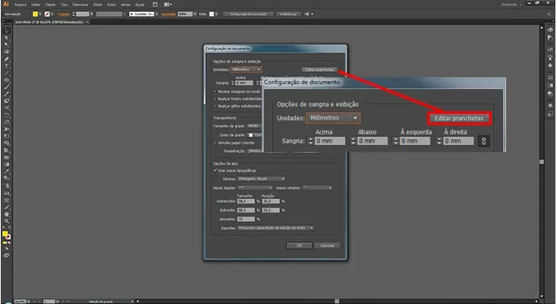This screenshot has height=304, width=557.
Task: Select the Eyedropper tool
Action: click(6, 172)
